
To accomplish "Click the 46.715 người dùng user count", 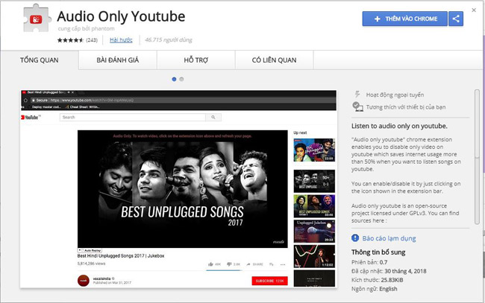I will pyautogui.click(x=169, y=39).
